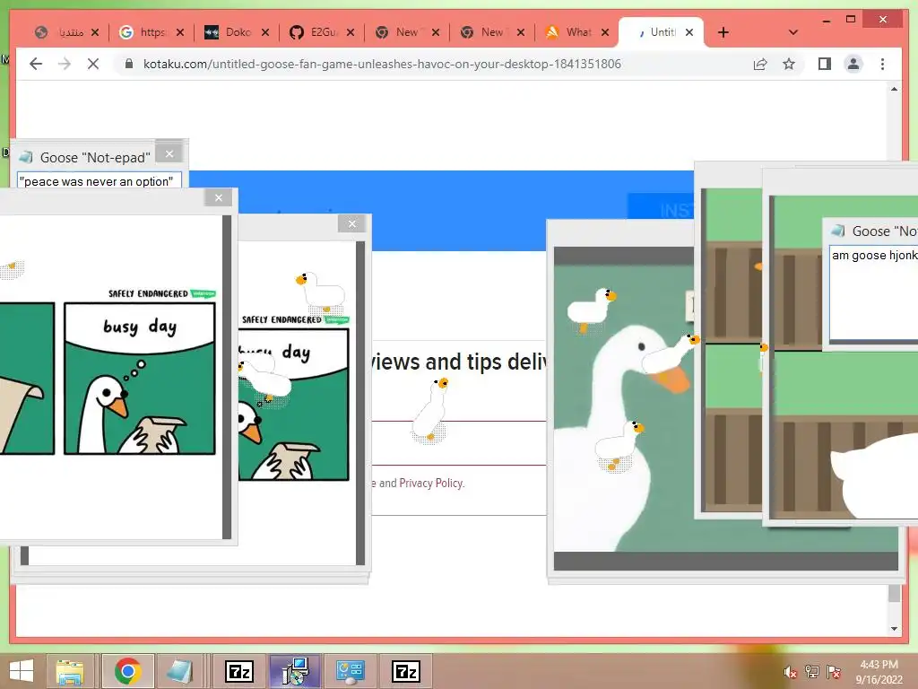
Task: Close the front busy day comic window
Action: coord(219,197)
